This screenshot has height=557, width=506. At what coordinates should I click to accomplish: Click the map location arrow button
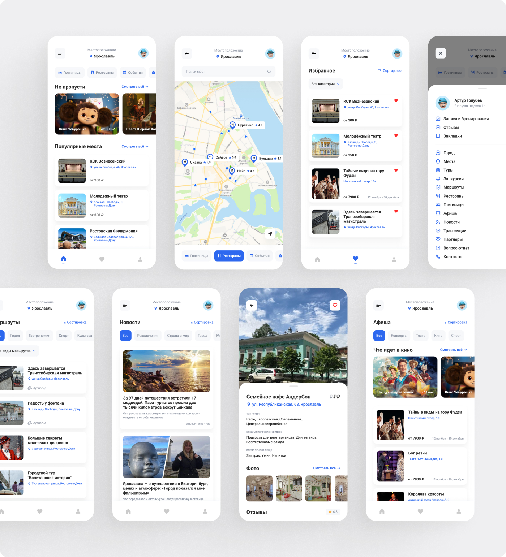click(270, 234)
